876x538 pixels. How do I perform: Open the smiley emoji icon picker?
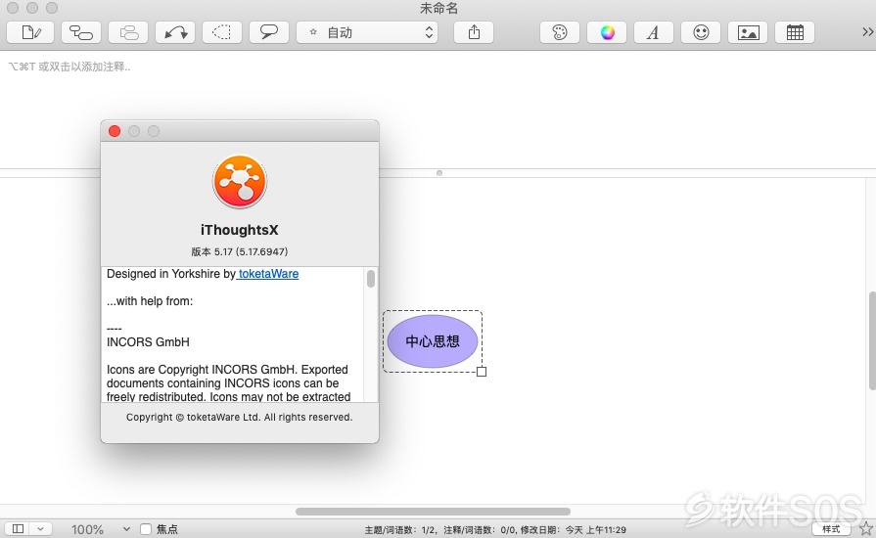[701, 32]
